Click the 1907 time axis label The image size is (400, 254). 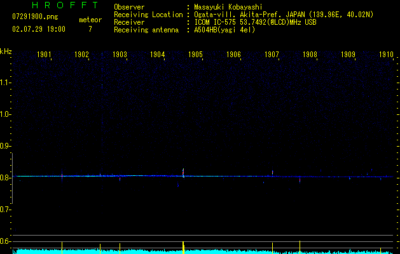point(272,55)
